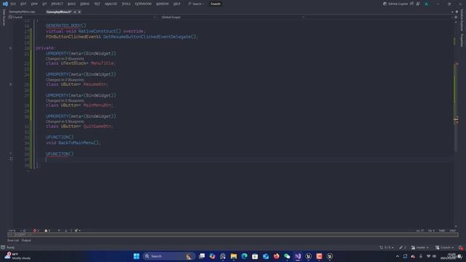Open the Git menu

[x=44, y=4]
